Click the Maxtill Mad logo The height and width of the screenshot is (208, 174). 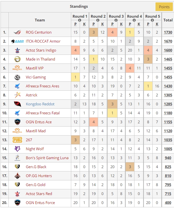click(17, 131)
